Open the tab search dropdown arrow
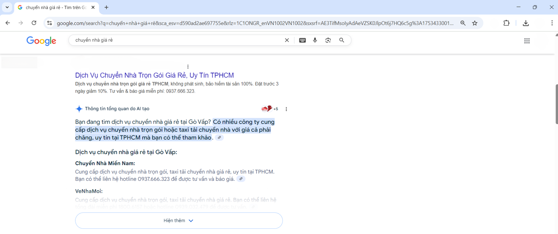Screen dimensions: 558x234 (x=7, y=7)
